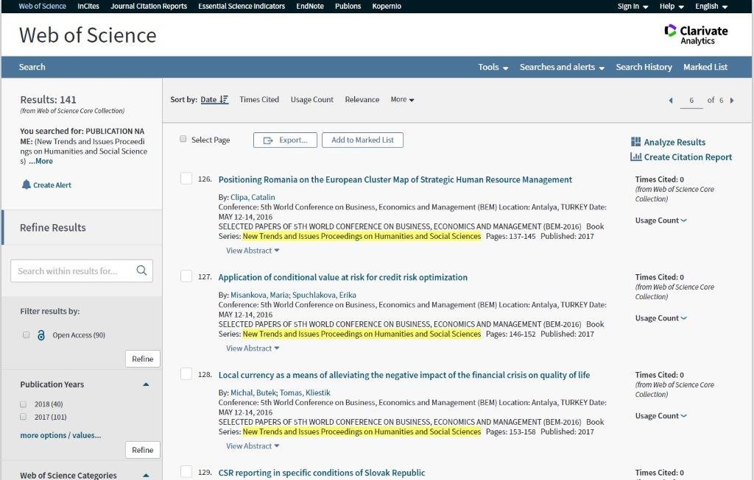Enable the Open Access (90) filter

[27, 335]
